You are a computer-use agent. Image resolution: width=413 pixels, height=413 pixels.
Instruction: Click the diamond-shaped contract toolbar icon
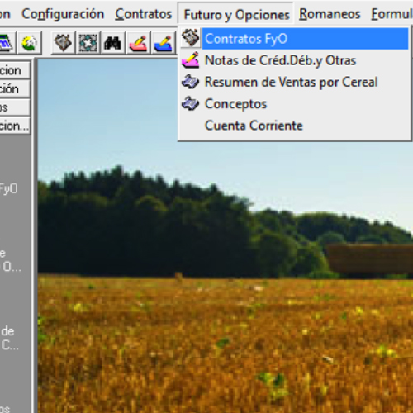pyautogui.click(x=63, y=43)
